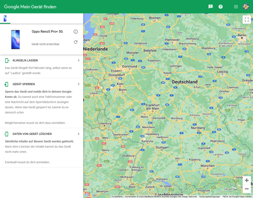
Task: Click Regensburg on the map
Action: [217, 141]
